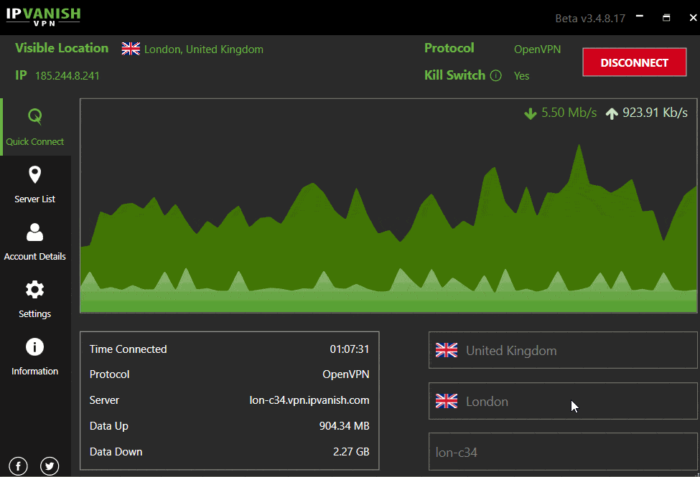Select the Account Details label

35,257
